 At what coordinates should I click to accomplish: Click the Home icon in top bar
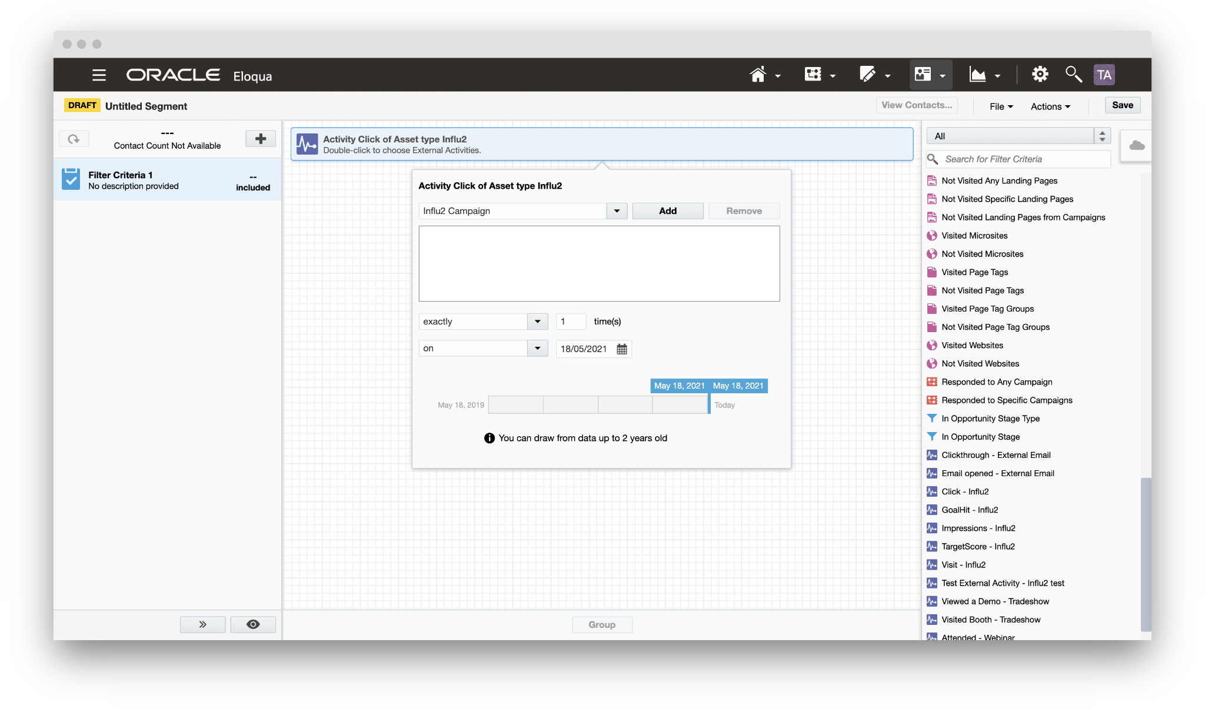[x=758, y=75]
